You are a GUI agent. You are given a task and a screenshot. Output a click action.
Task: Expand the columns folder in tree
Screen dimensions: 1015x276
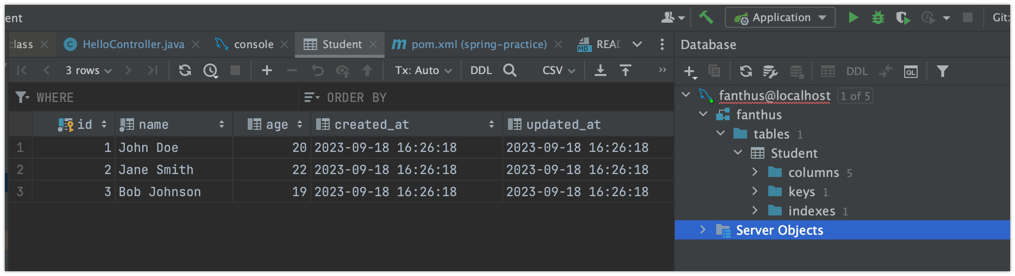tap(755, 172)
